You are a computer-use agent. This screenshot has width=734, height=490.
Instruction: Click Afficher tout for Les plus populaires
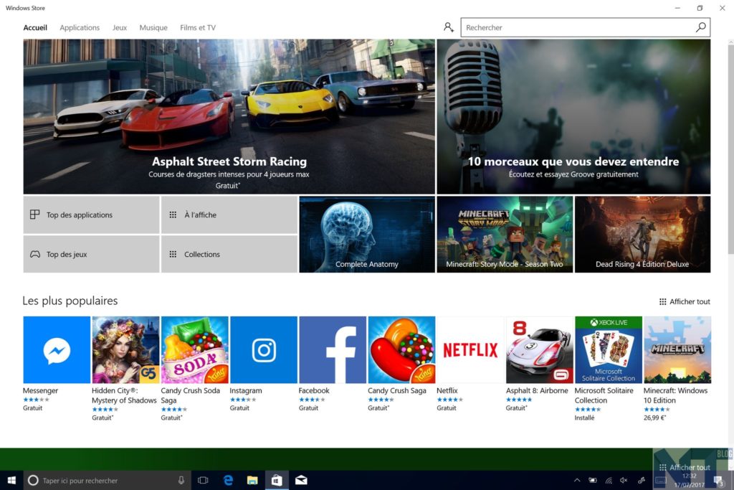685,302
